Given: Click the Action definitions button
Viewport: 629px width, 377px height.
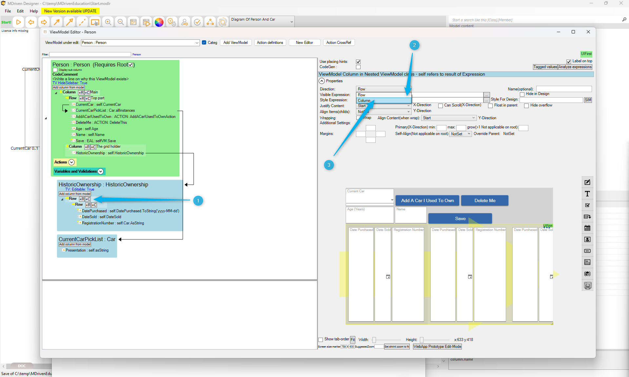Looking at the screenshot, I should (x=270, y=43).
